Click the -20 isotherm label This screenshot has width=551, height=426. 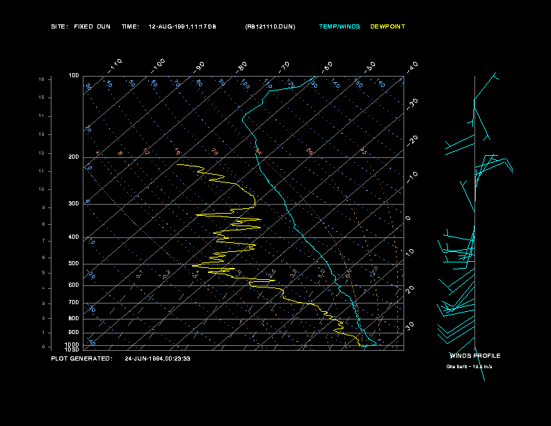coord(412,141)
